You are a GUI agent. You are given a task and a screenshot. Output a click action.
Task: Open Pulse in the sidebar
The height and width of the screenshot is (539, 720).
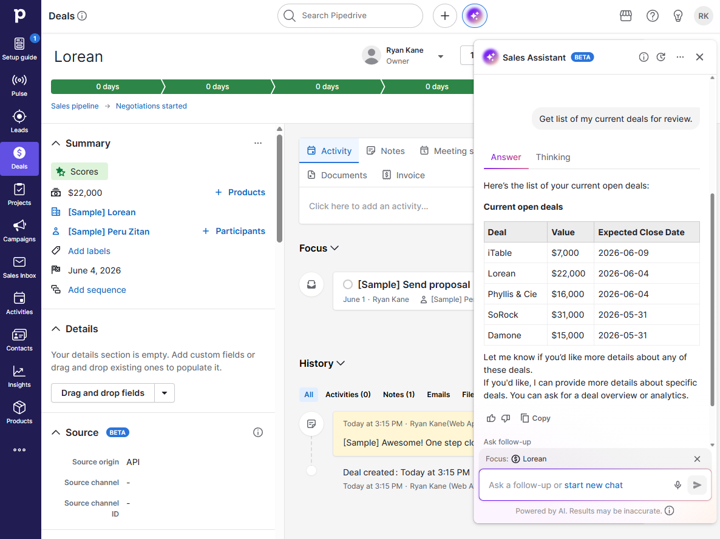(x=19, y=85)
